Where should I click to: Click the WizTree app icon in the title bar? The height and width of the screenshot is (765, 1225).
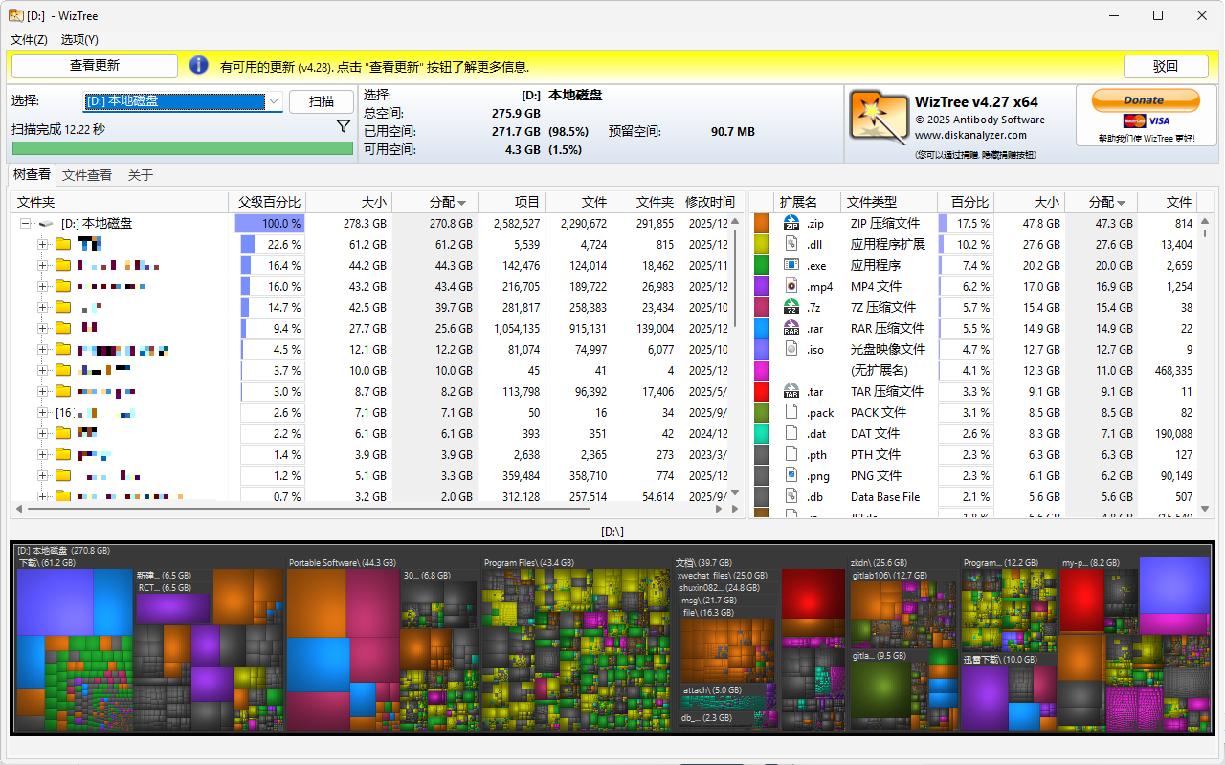(16, 15)
